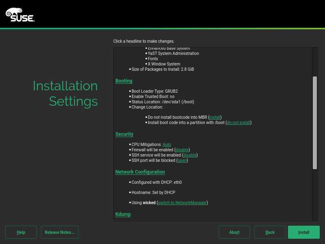Screen dimensions: 325x244
Task: Select 'Configured with DHCP: eth0' text
Action: (x=156, y=182)
